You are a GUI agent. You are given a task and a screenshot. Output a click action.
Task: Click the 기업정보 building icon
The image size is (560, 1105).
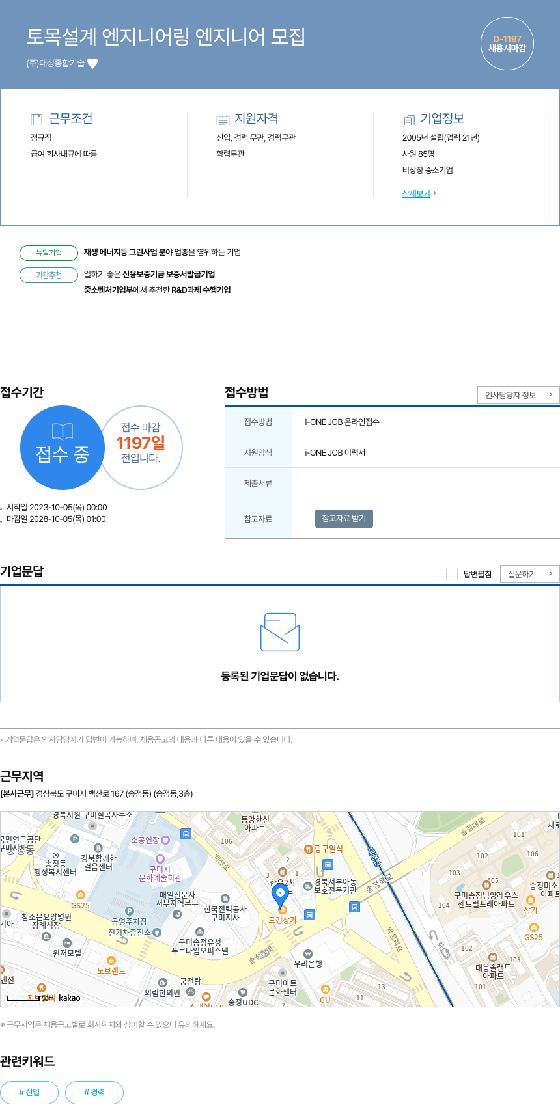click(x=409, y=119)
